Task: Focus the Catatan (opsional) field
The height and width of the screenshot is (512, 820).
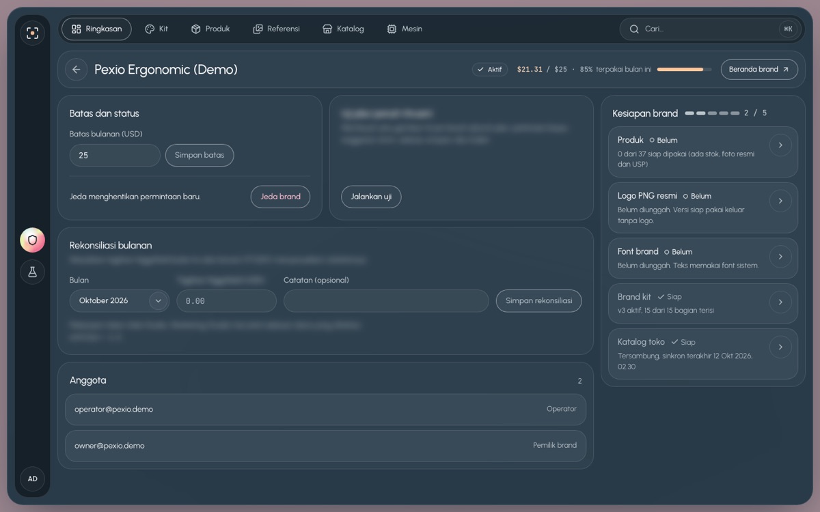Action: tap(386, 300)
